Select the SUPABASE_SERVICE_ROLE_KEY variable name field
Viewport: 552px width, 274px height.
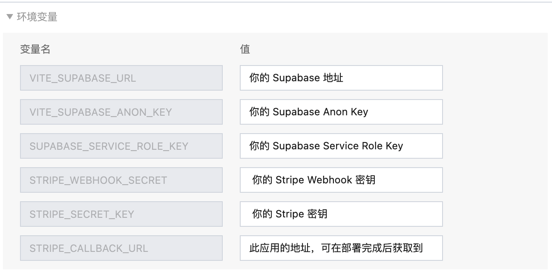[x=121, y=146]
